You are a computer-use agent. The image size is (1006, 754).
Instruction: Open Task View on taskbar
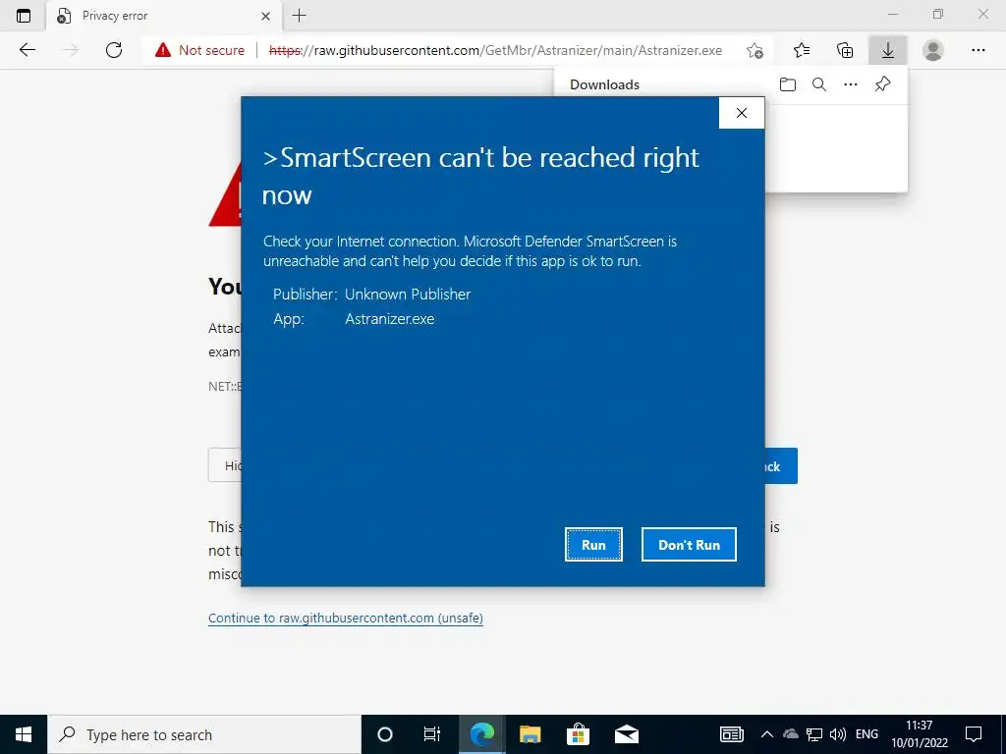(432, 734)
